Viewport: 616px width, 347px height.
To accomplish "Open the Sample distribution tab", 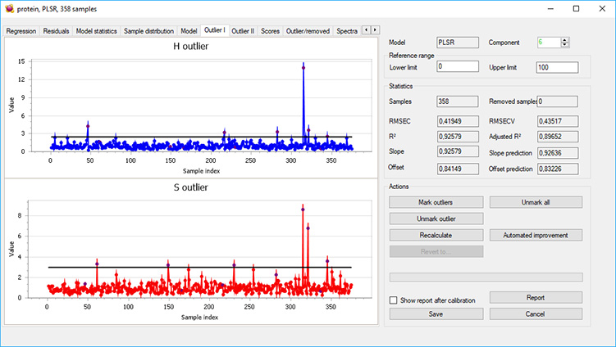I will pos(150,31).
